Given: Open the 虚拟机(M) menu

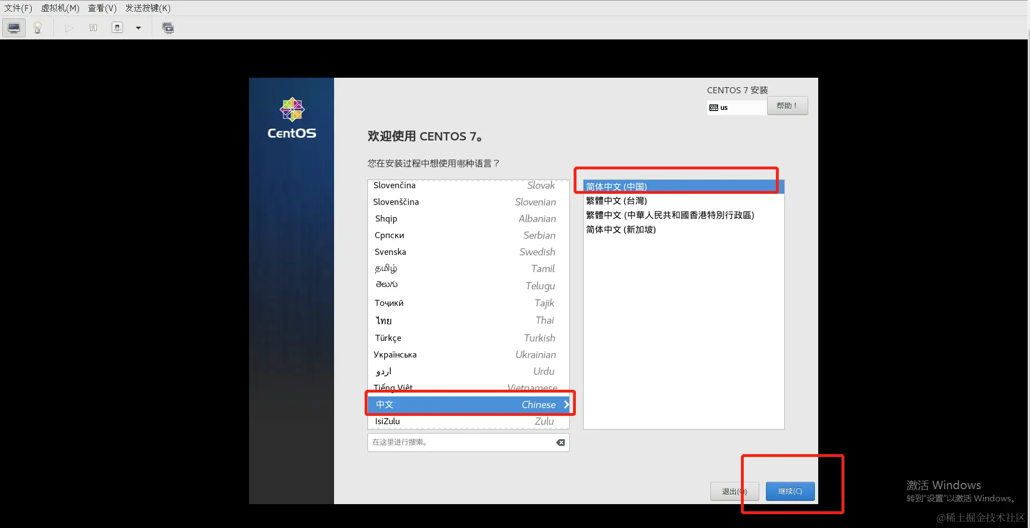Looking at the screenshot, I should pos(60,8).
